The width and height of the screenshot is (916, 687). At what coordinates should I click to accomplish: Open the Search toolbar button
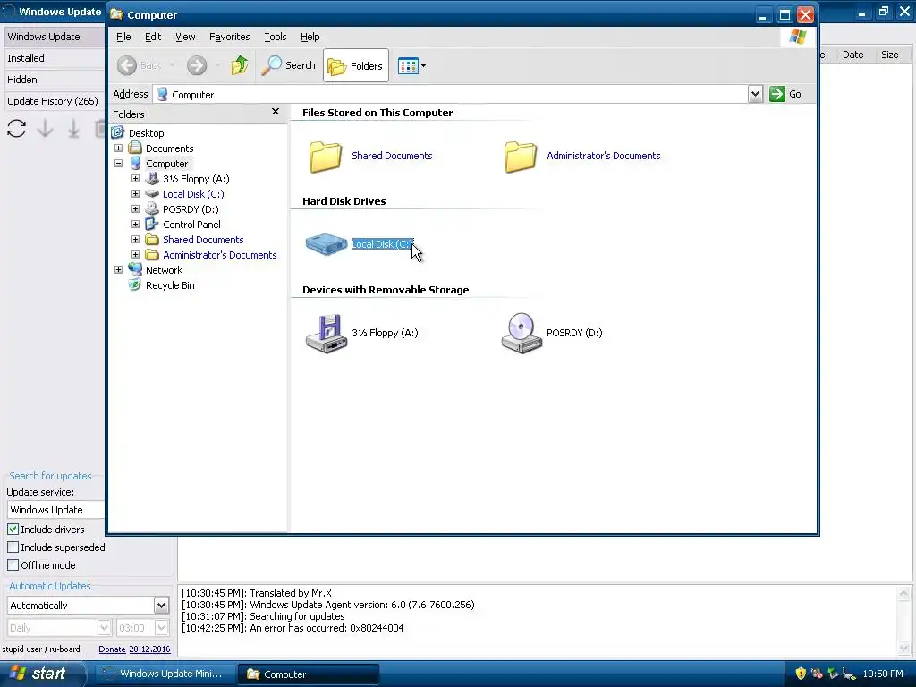pyautogui.click(x=289, y=65)
